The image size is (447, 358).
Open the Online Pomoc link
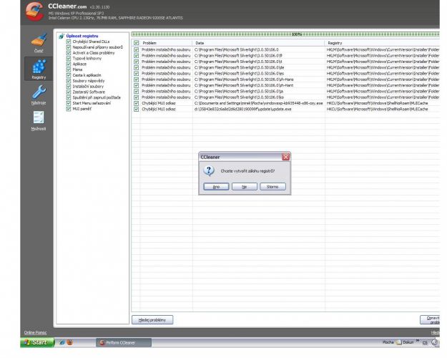35,333
